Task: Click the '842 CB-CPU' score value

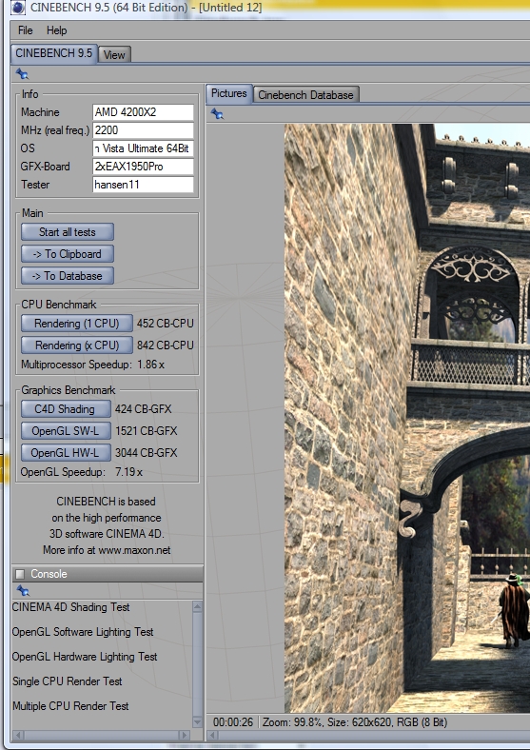Action: point(165,345)
